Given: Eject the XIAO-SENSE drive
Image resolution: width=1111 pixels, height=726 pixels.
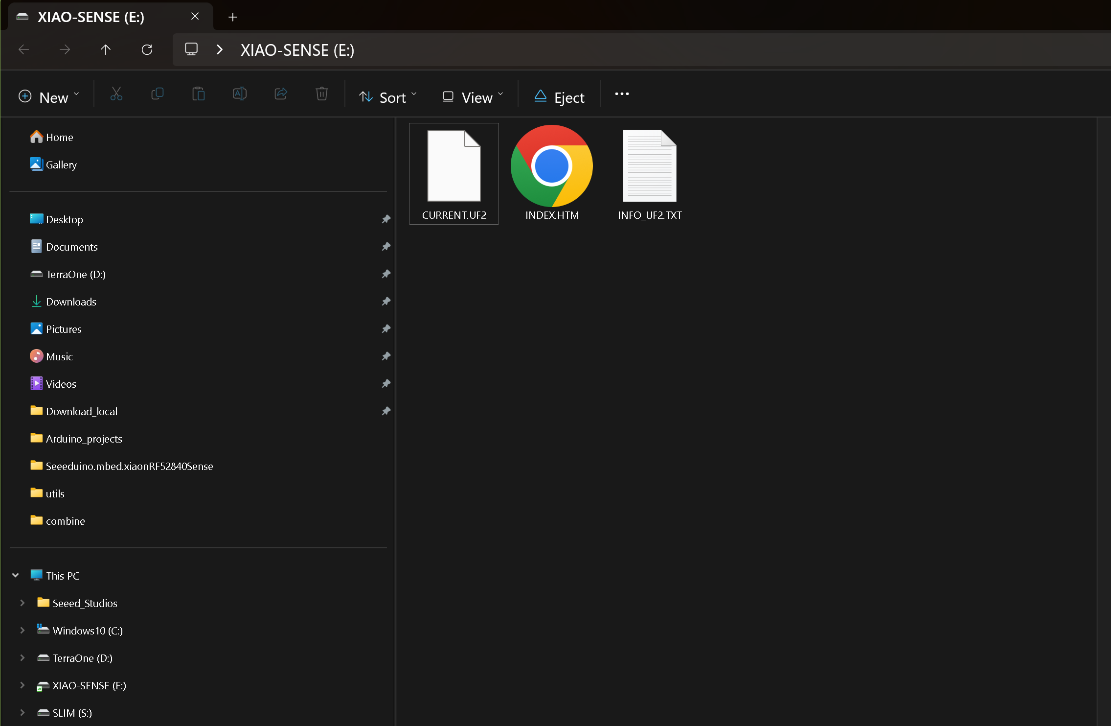Looking at the screenshot, I should click(559, 97).
